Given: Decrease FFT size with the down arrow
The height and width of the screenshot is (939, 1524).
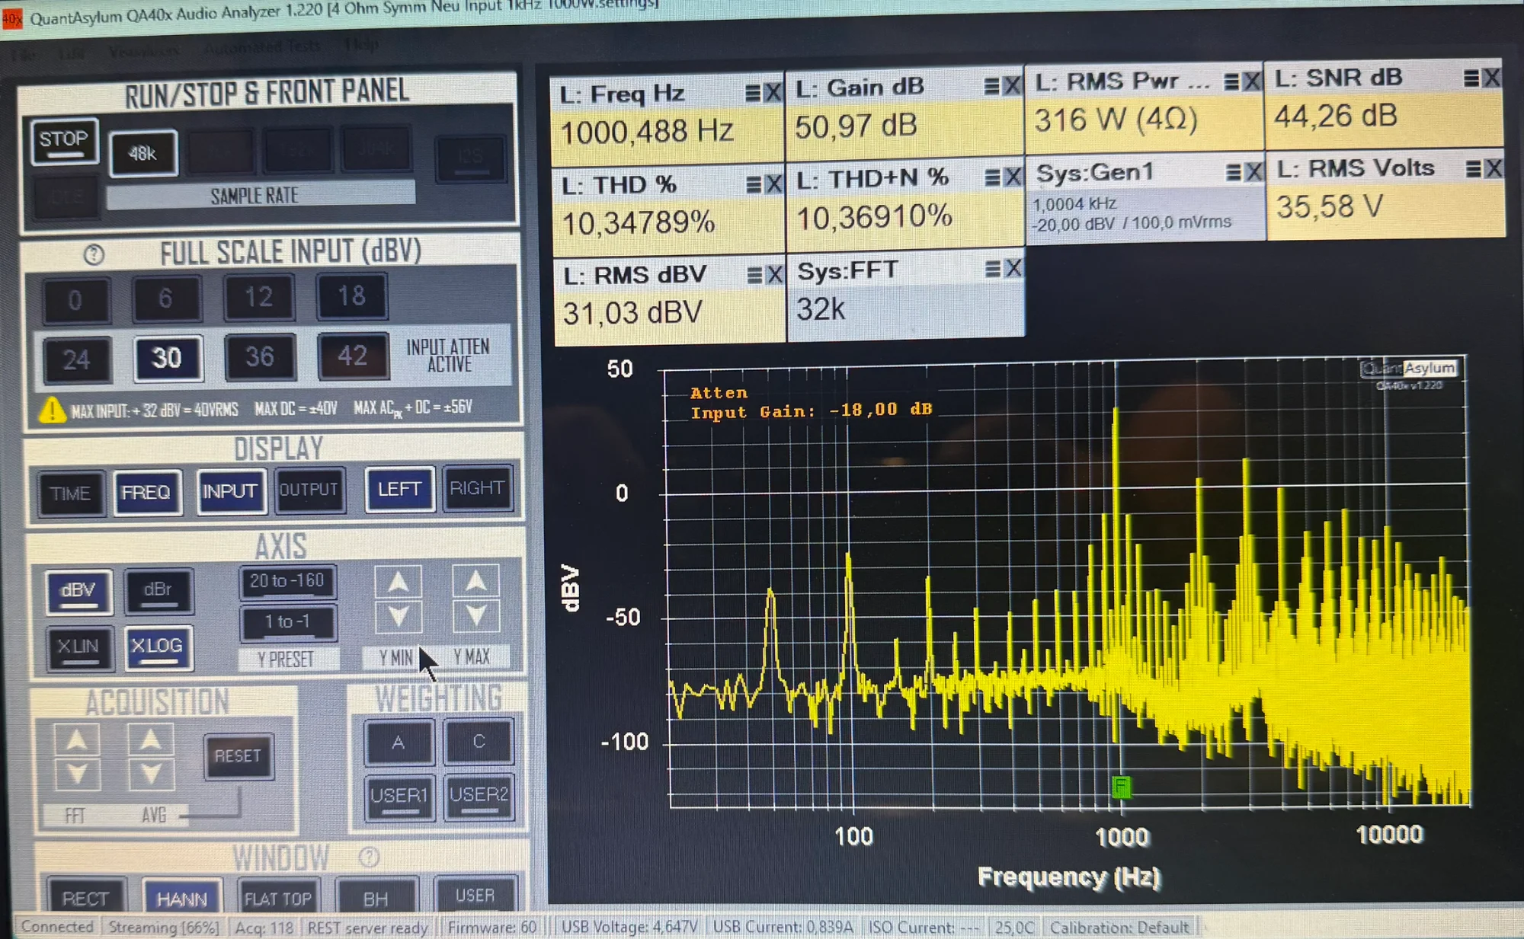Looking at the screenshot, I should coord(78,774).
